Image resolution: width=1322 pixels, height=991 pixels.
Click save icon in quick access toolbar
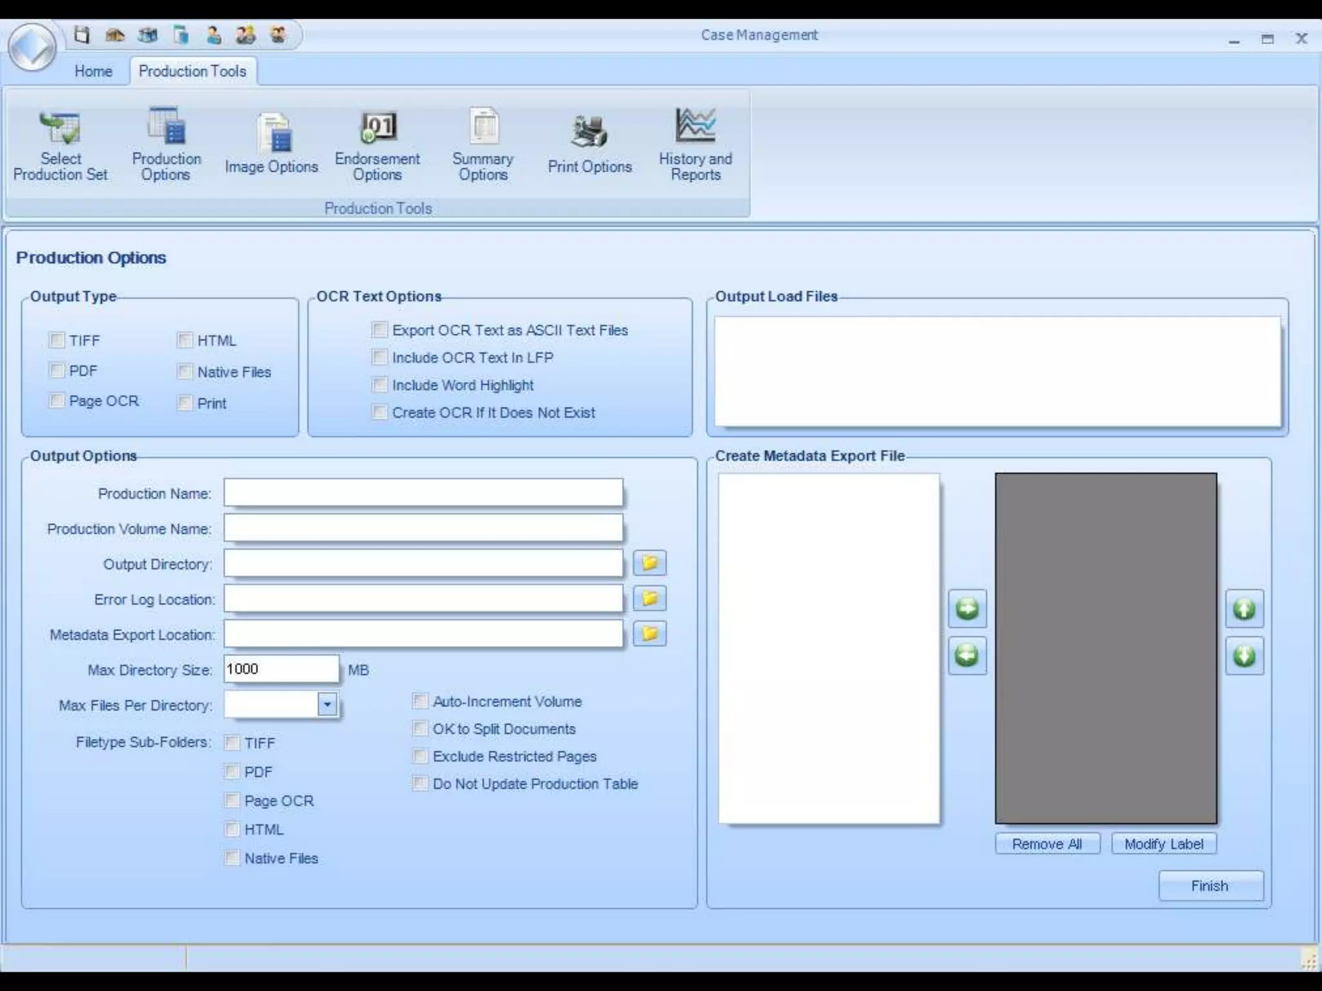[x=81, y=35]
